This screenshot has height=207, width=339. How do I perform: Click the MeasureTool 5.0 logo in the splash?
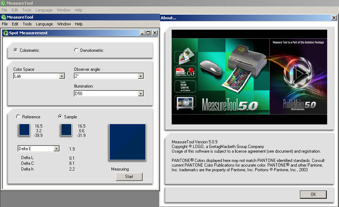pyautogui.click(x=230, y=105)
